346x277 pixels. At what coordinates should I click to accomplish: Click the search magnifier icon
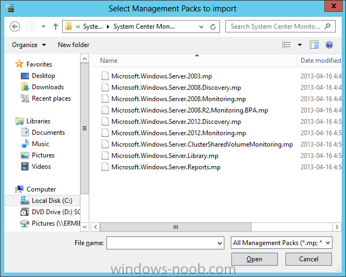point(328,27)
